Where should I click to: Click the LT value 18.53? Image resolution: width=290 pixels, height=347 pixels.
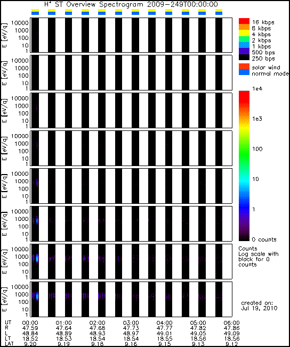63,339
